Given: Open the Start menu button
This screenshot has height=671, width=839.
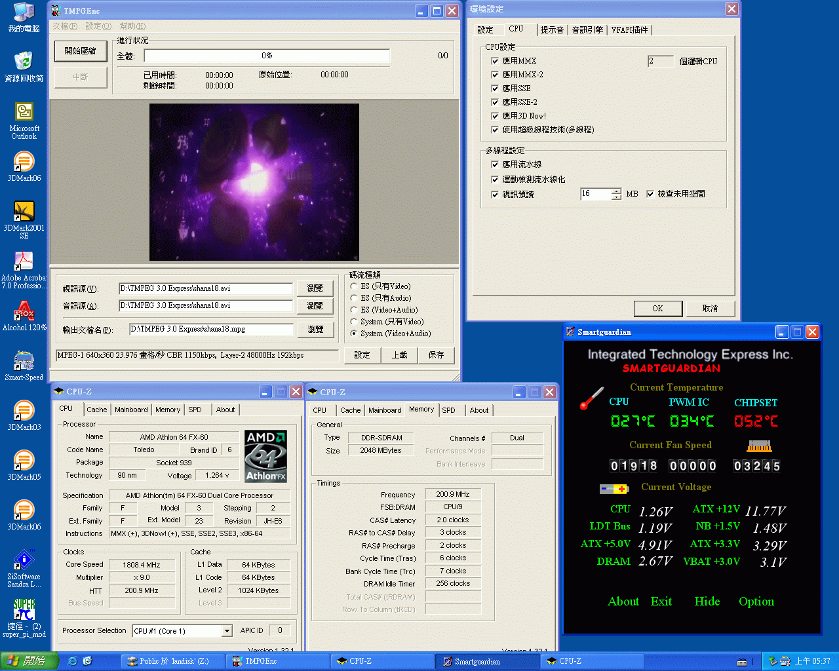Looking at the screenshot, I should [x=29, y=661].
